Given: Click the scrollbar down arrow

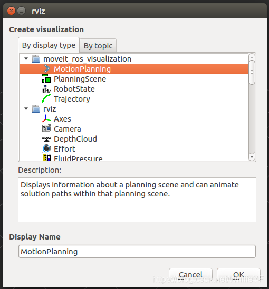Looking at the screenshot, I should pos(252,157).
